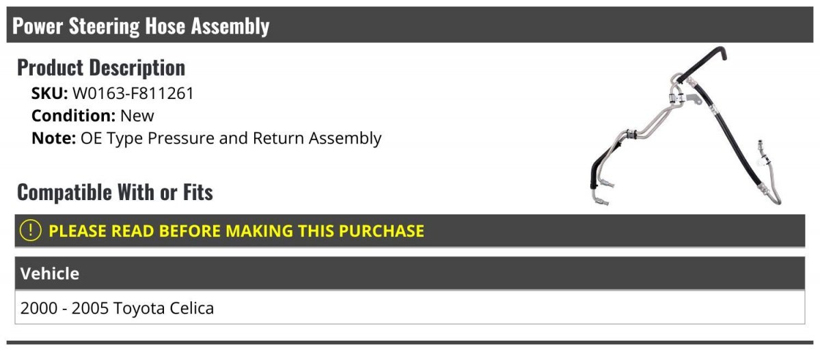This screenshot has height=351, width=820.
Task: Select the condition value New
Action: tap(137, 115)
